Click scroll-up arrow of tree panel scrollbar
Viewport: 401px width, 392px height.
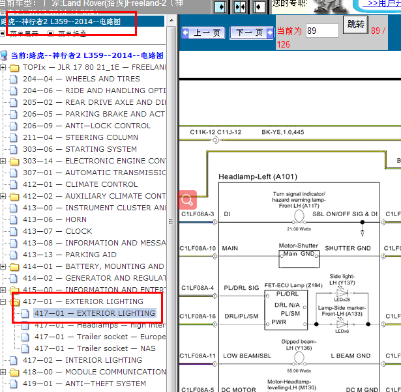point(171,20)
